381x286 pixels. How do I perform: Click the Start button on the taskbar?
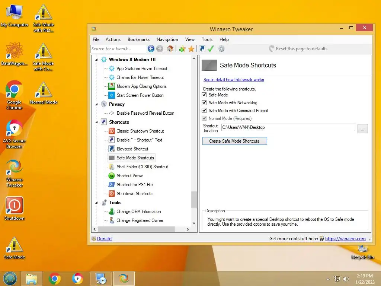[x=10, y=279]
